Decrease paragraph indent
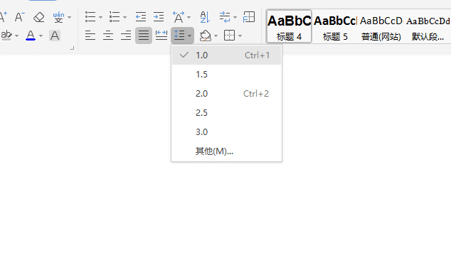This screenshot has height=263, width=451. point(141,17)
